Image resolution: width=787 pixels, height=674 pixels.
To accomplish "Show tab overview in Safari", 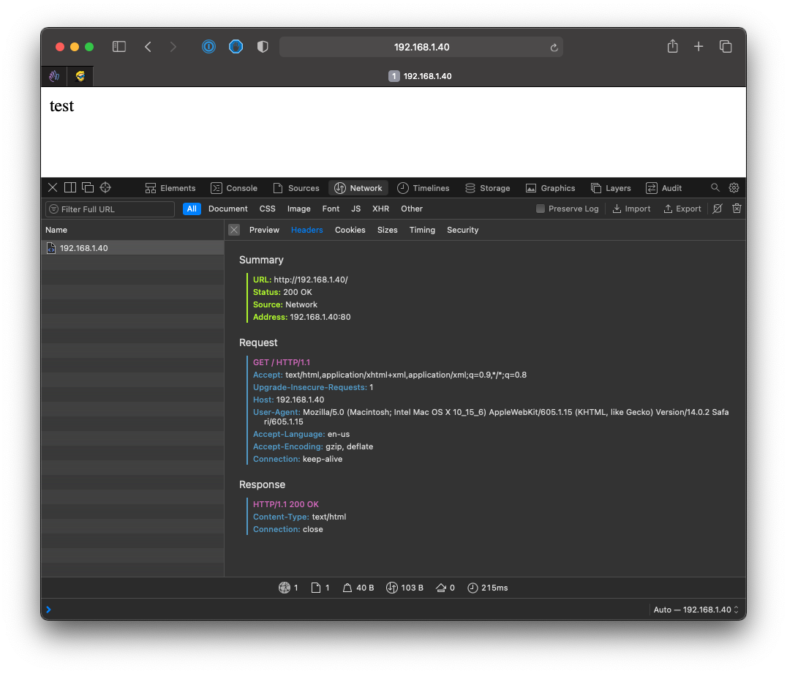I will pos(726,47).
